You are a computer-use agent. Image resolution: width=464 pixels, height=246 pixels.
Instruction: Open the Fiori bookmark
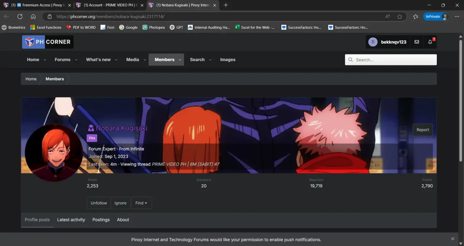tap(107, 27)
